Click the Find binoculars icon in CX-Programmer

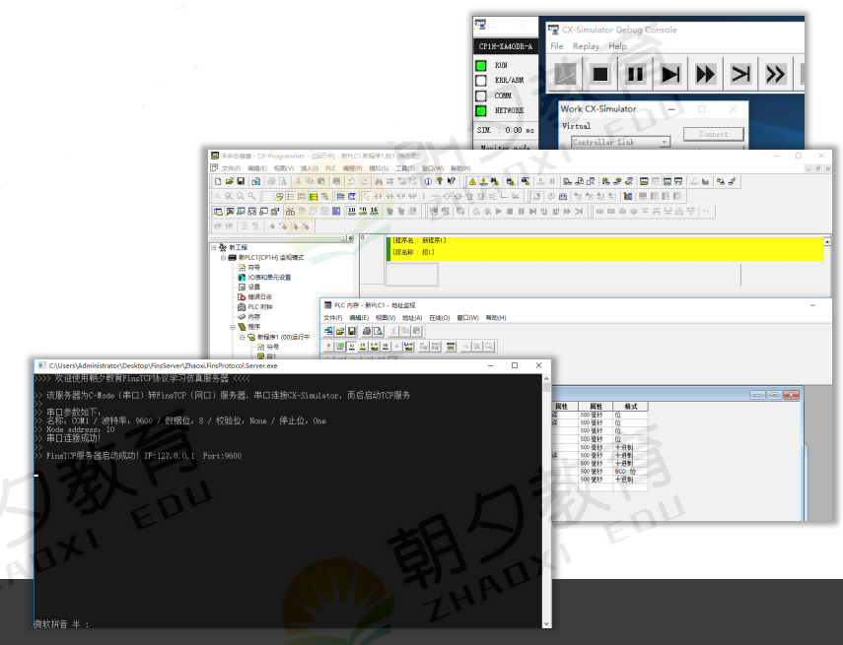click(379, 181)
